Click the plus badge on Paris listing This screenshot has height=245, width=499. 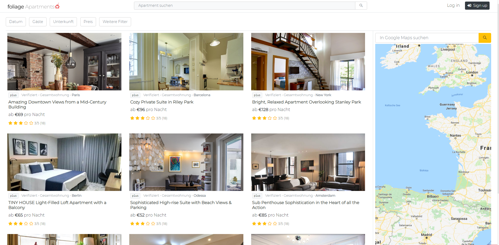point(13,95)
